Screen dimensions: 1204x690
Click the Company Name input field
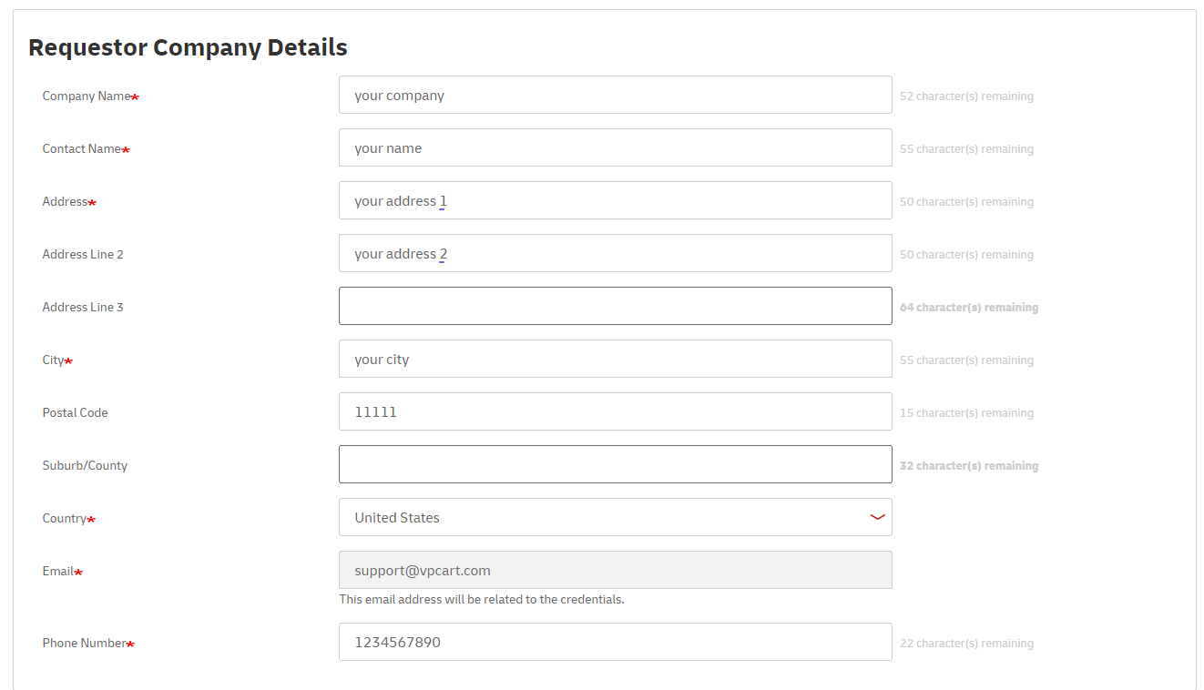(x=615, y=95)
